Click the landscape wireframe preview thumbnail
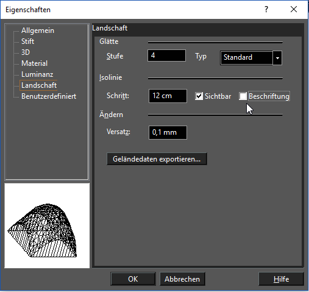Image resolution: width=309 pixels, height=292 pixels. point(47,226)
